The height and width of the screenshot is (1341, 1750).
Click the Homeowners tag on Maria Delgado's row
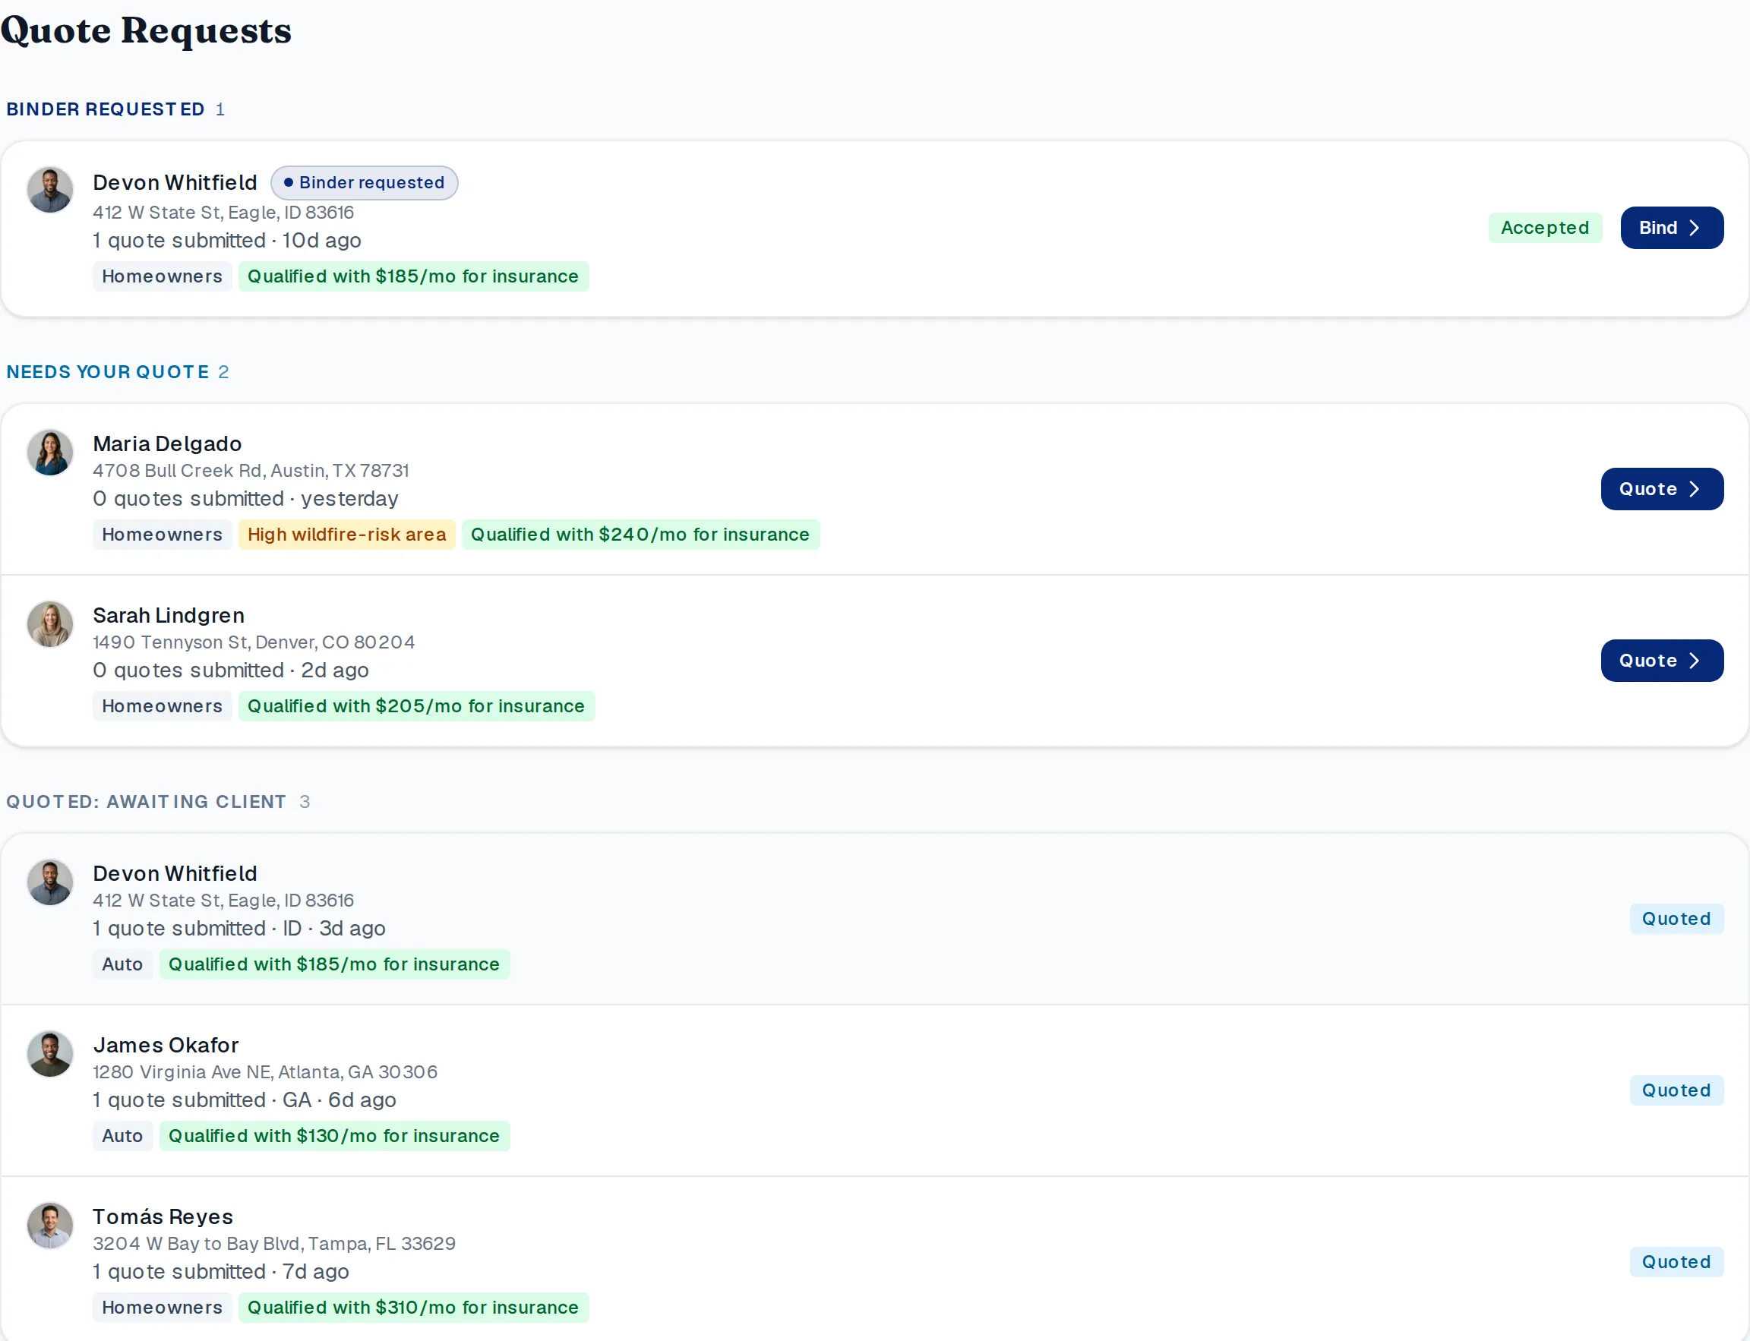coord(162,534)
